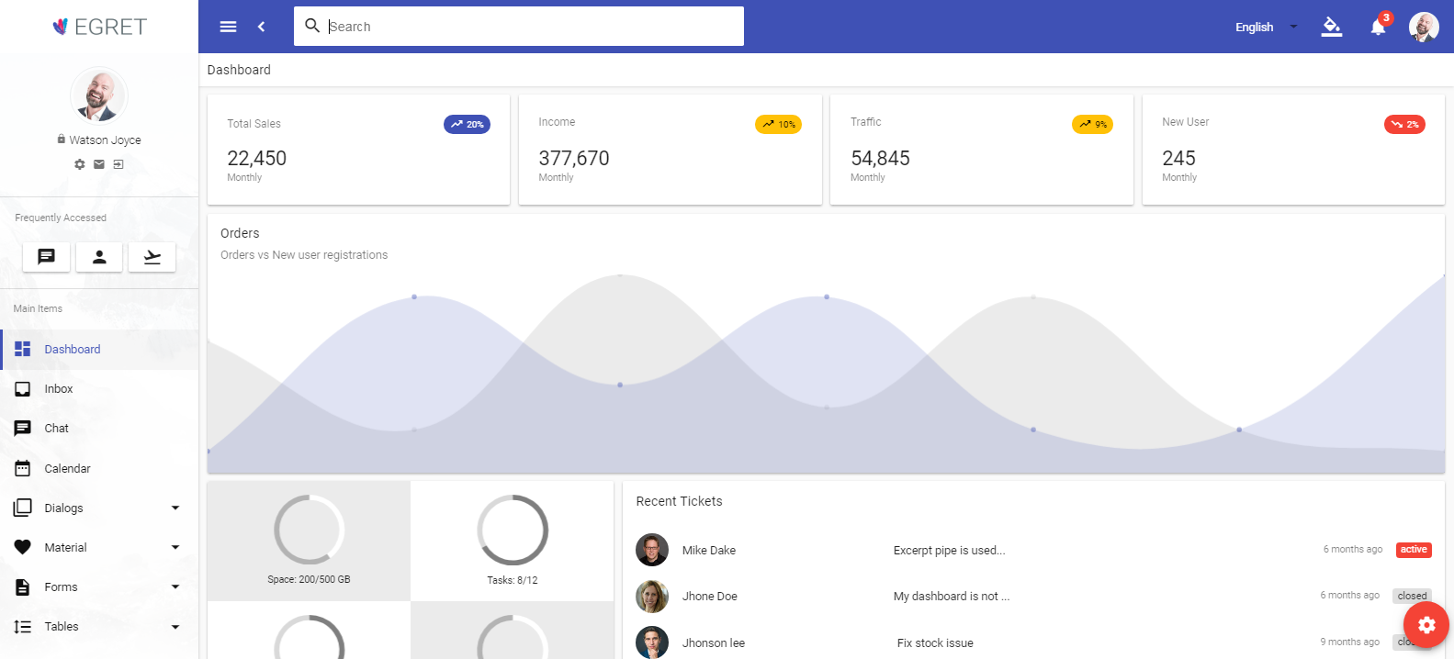Click the Total Sales 20% trend badge

(x=467, y=124)
